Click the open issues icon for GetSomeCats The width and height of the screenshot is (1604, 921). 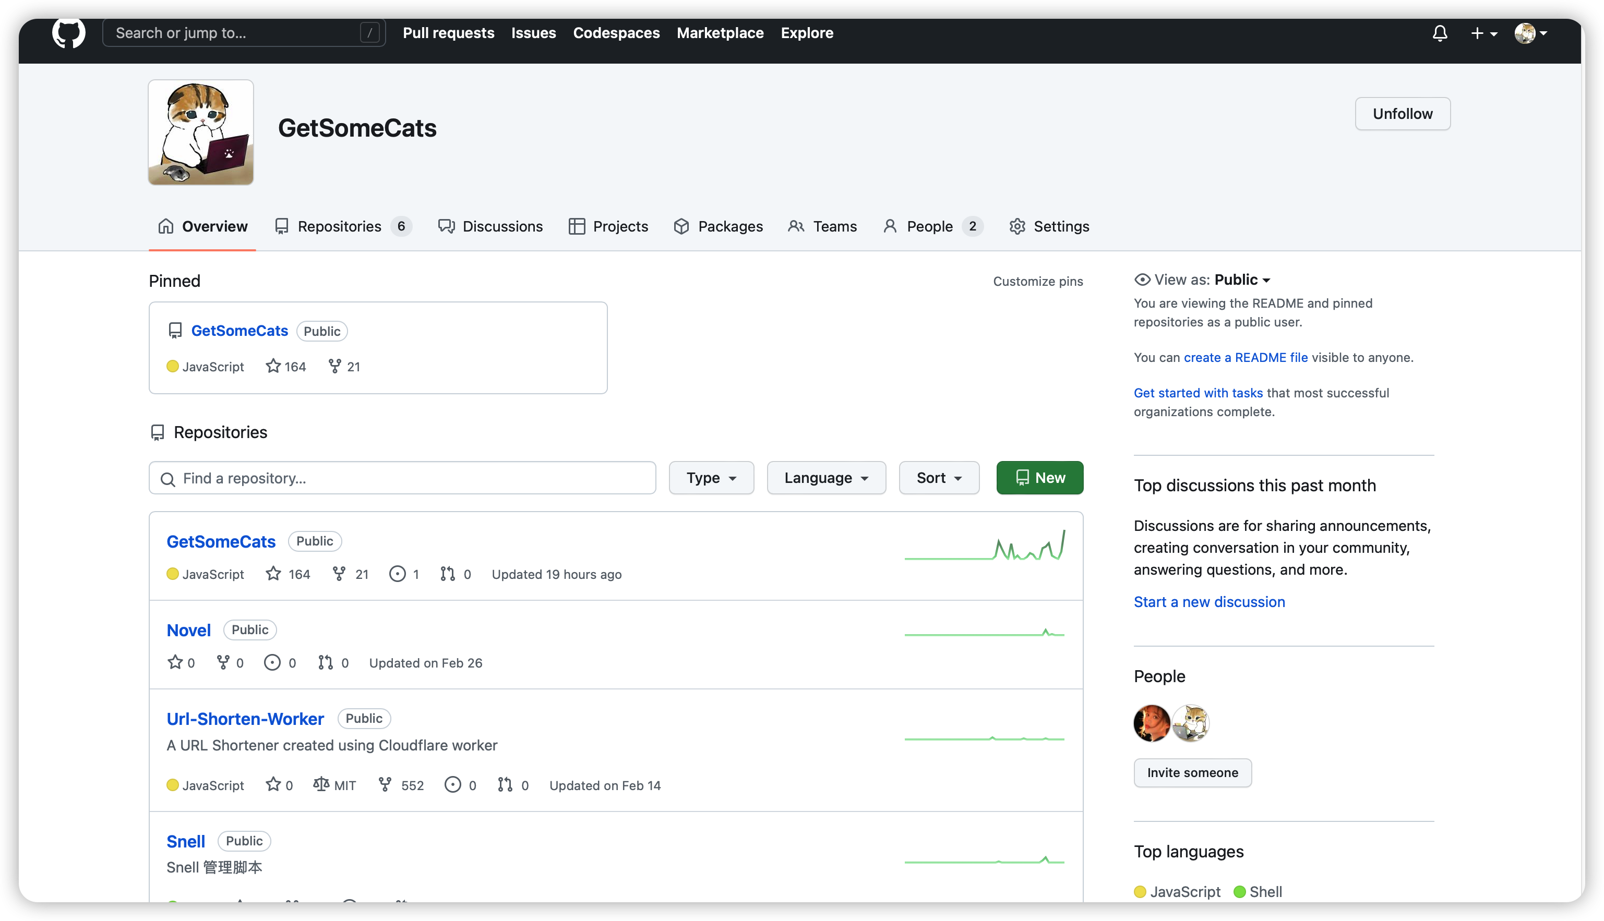398,574
